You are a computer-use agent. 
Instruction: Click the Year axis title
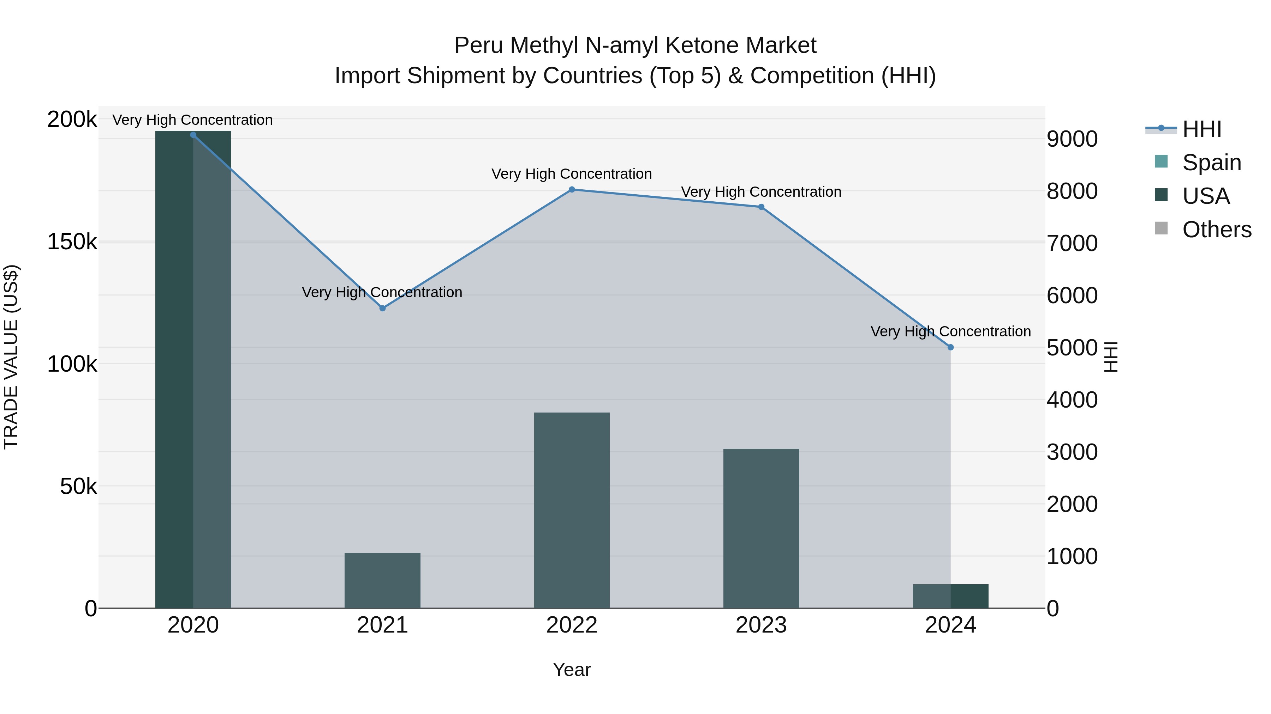tap(572, 670)
